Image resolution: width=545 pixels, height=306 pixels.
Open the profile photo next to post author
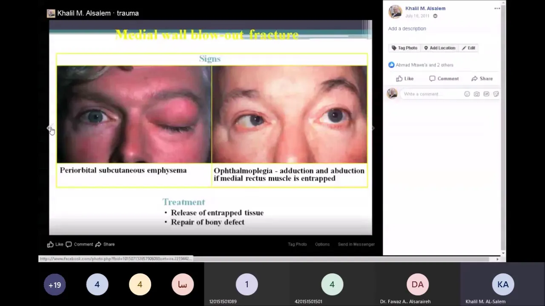(x=395, y=12)
